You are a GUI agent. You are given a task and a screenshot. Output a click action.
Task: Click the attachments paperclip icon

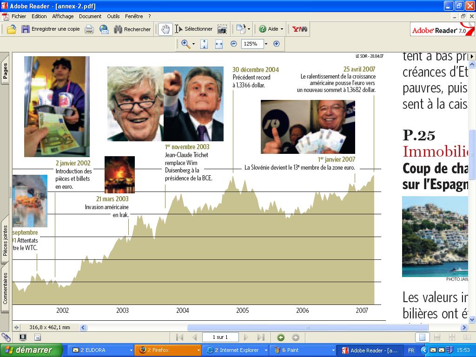click(x=6, y=337)
